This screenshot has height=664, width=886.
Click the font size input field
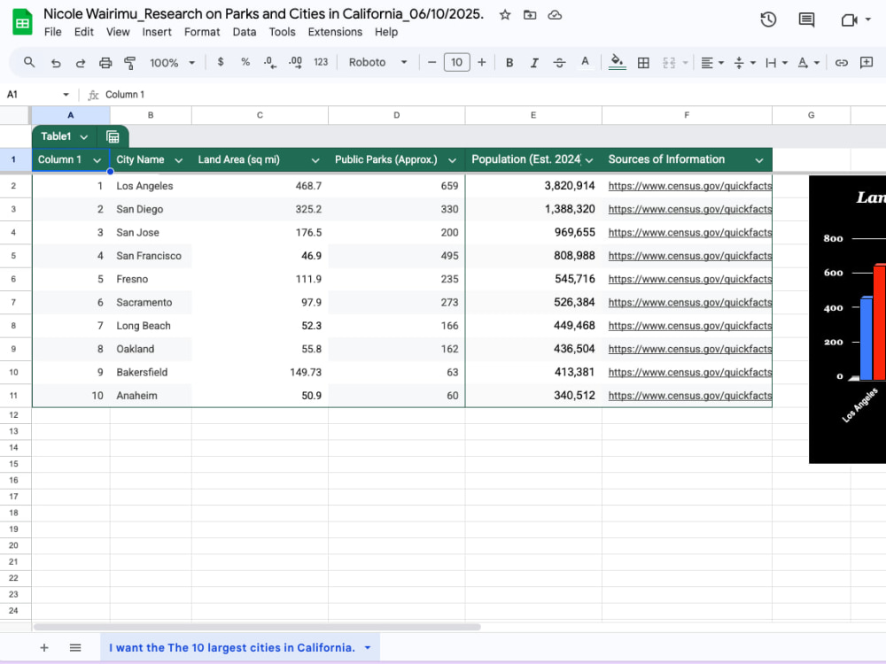pyautogui.click(x=456, y=62)
